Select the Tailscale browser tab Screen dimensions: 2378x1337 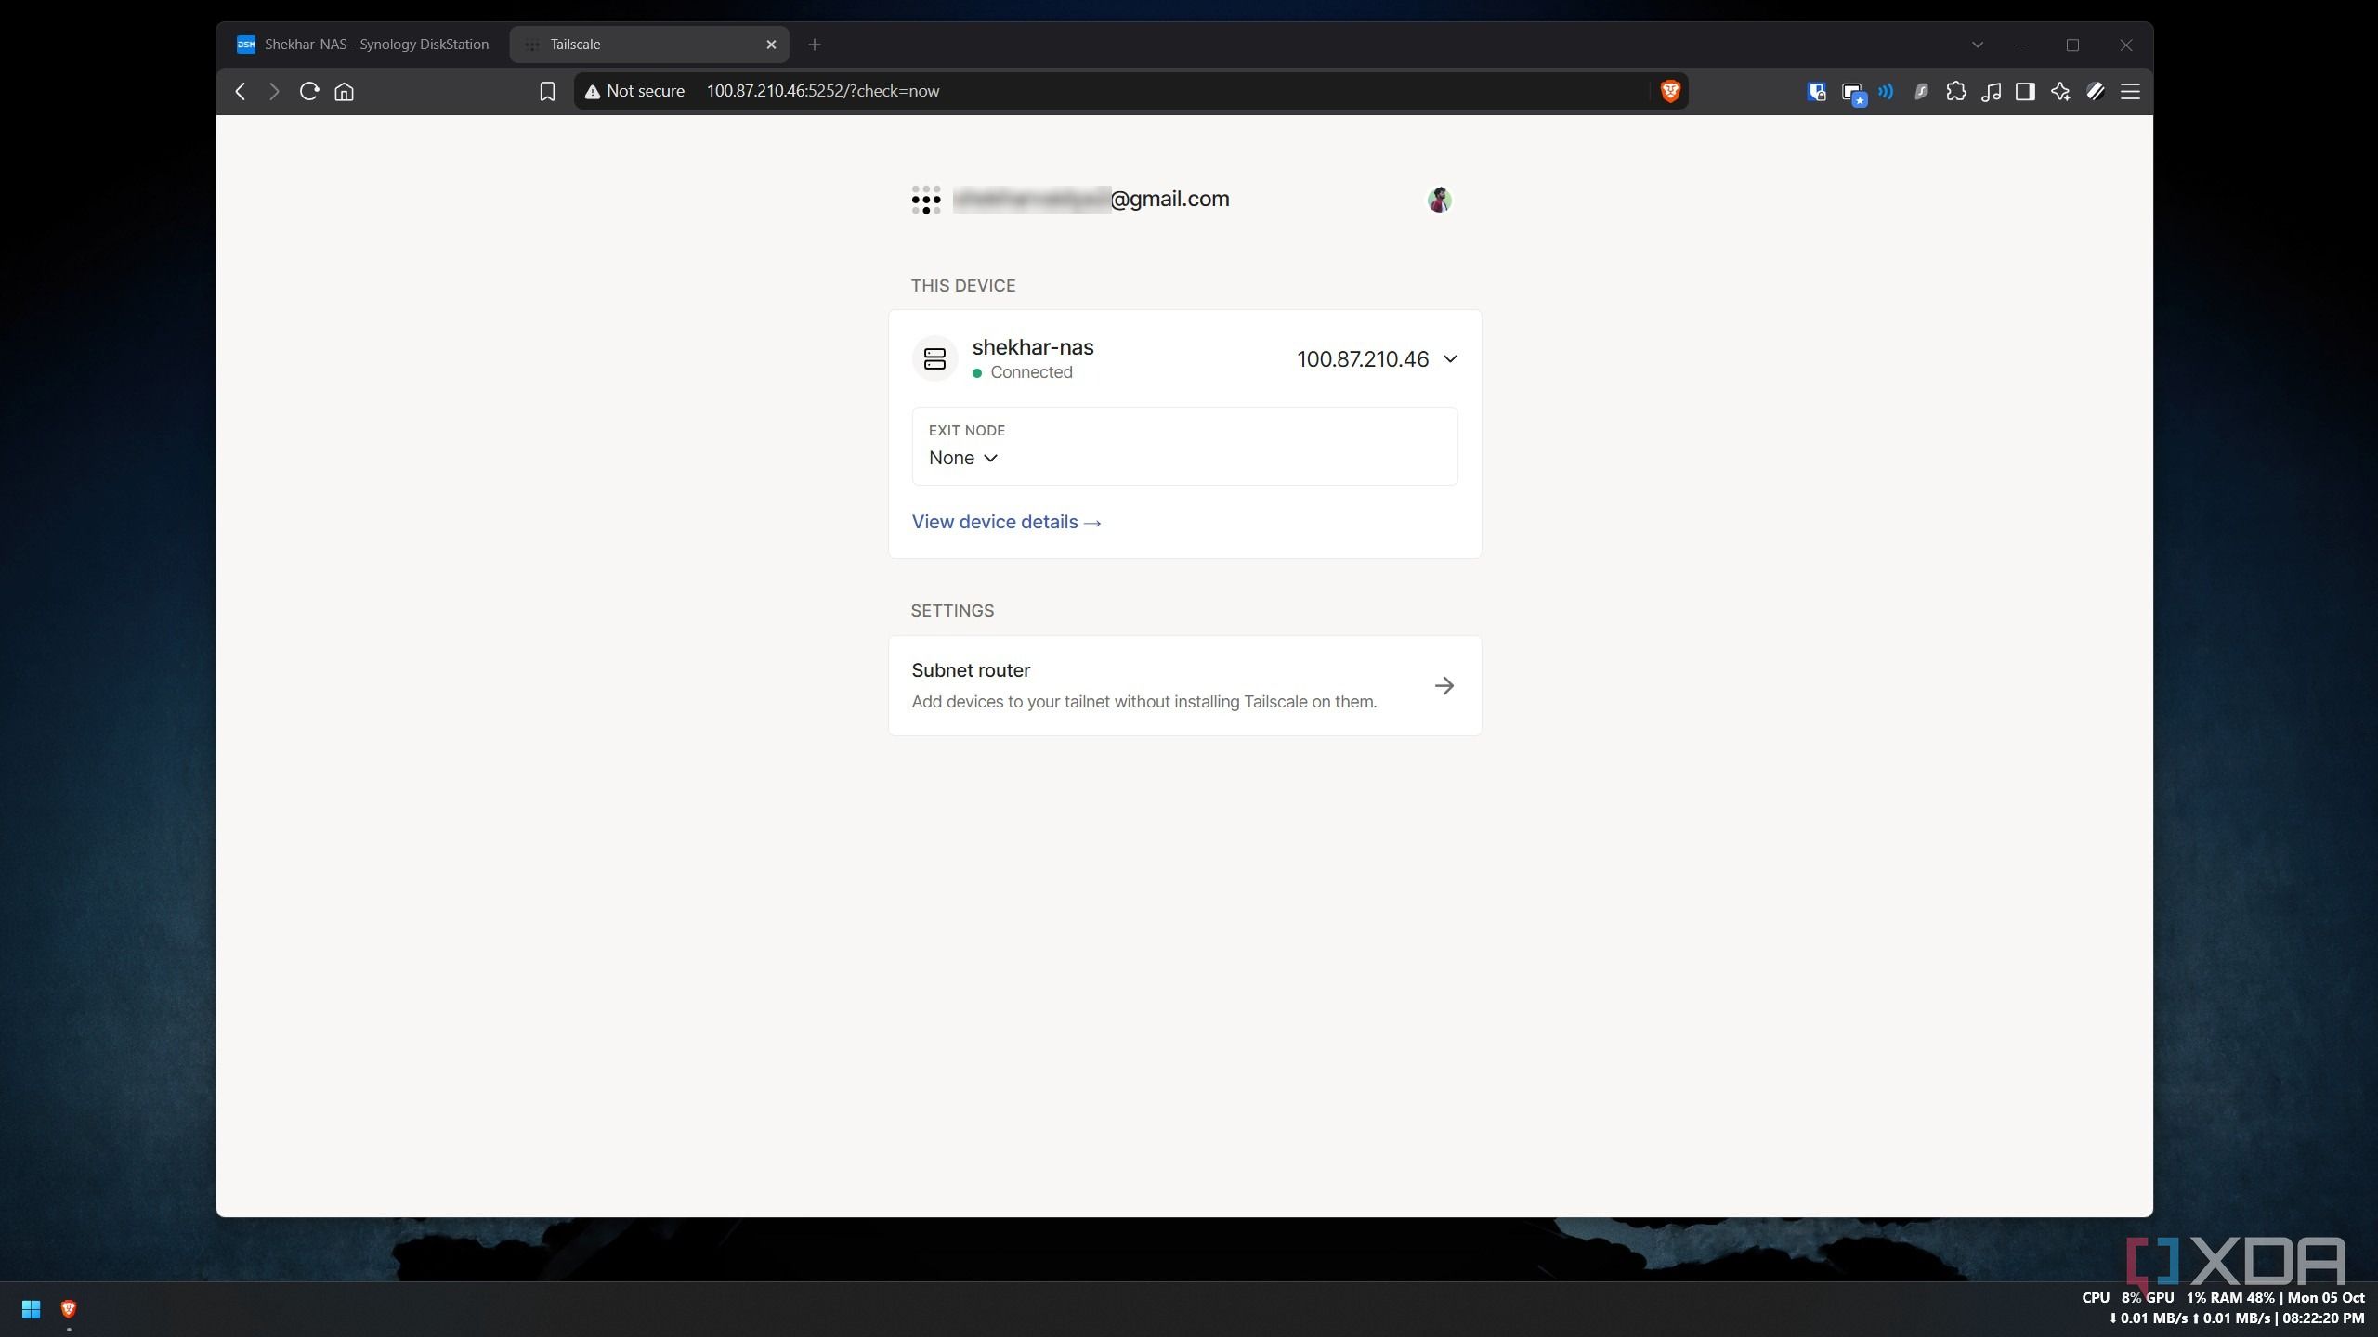click(x=649, y=45)
